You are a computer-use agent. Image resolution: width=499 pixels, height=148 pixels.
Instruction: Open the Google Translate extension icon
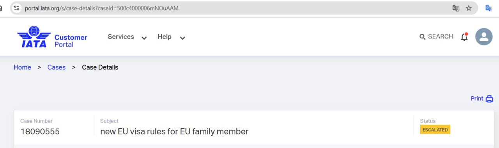488,8
